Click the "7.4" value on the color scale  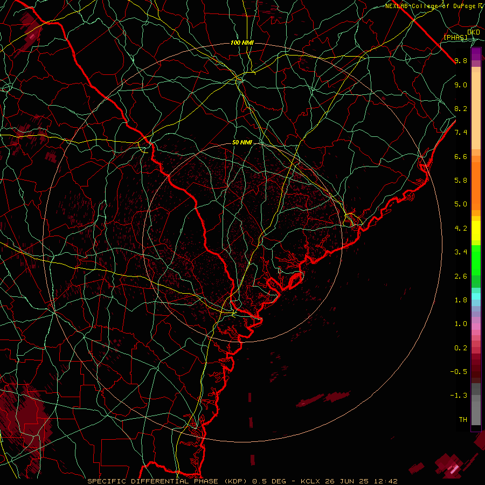pyautogui.click(x=461, y=133)
